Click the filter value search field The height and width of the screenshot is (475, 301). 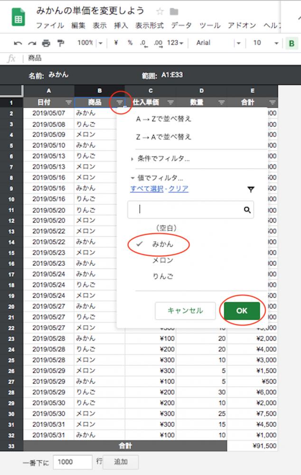[x=188, y=209]
